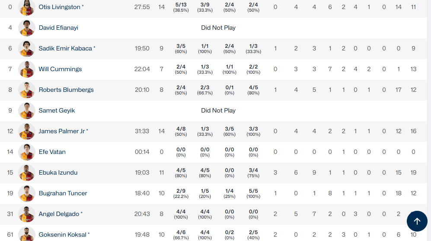Click Ebuka Izundu's headshot
431x241 pixels.
[x=27, y=172]
